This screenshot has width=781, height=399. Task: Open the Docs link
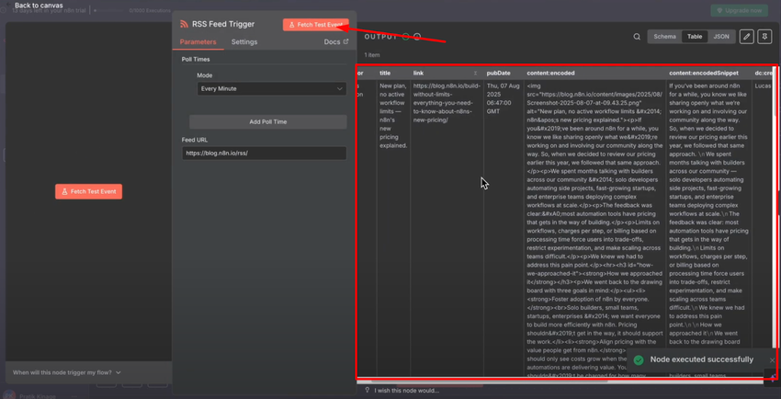coord(335,42)
